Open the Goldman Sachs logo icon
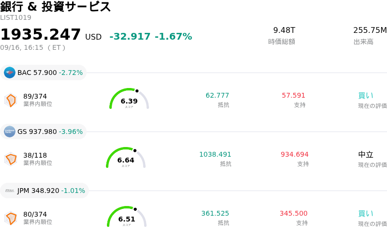Screen dimensions: 387x236 10,132
